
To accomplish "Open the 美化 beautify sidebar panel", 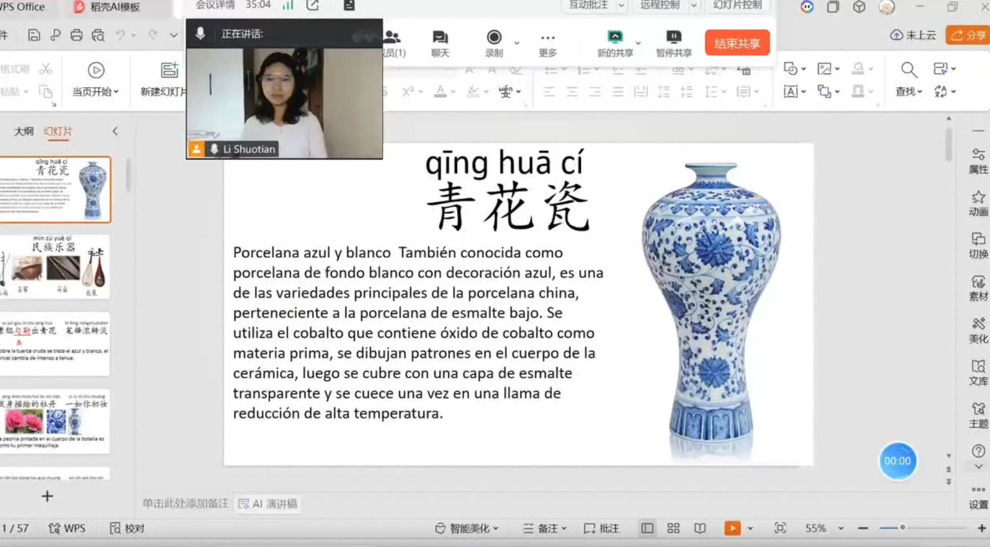I will pos(978,331).
